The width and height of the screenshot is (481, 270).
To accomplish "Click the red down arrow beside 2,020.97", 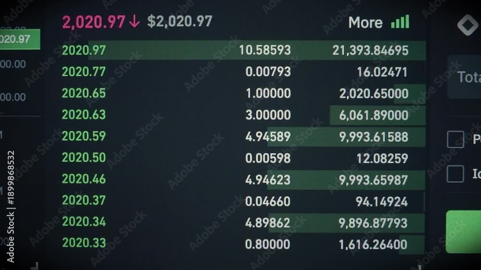I will pos(134,22).
